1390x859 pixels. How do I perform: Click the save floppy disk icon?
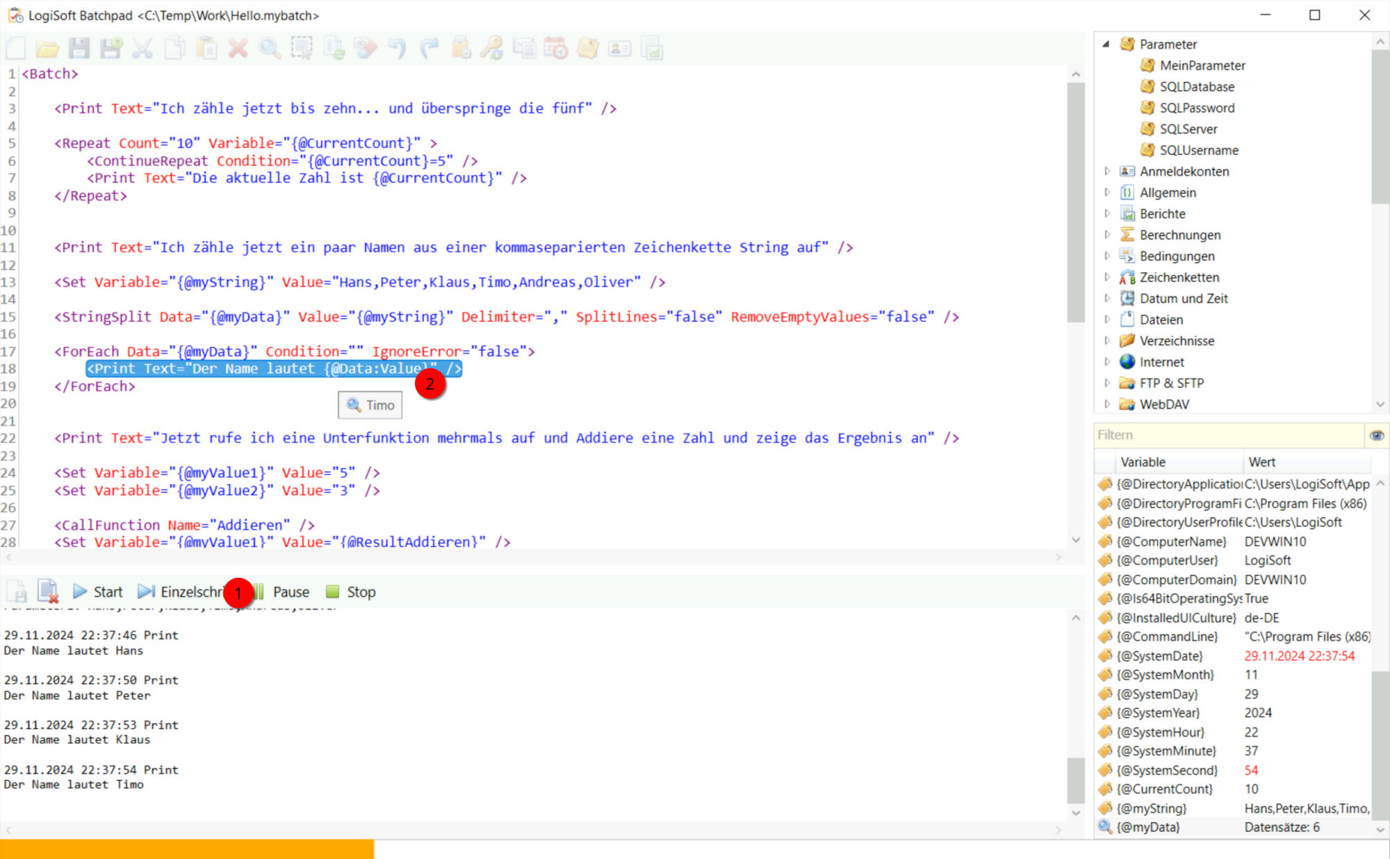pos(79,49)
